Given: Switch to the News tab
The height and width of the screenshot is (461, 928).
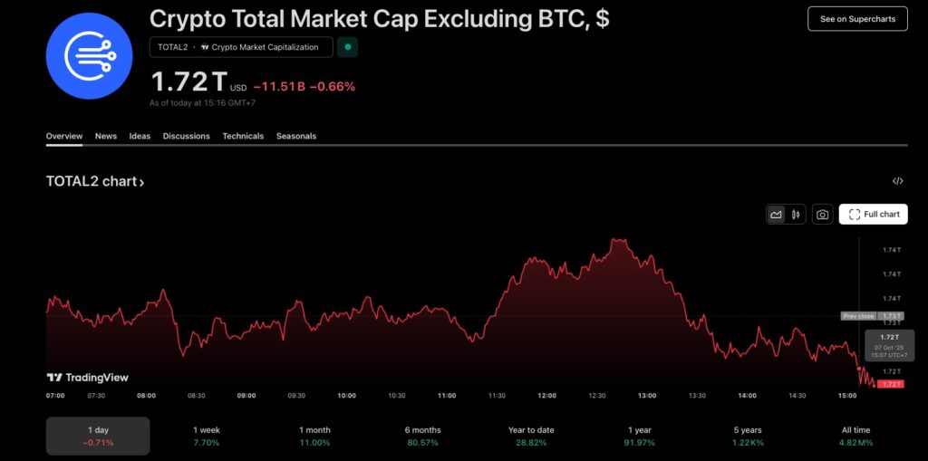Looking at the screenshot, I should (x=106, y=136).
